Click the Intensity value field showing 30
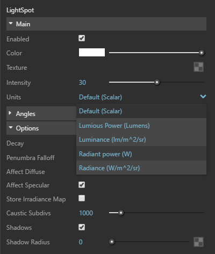 [82, 83]
